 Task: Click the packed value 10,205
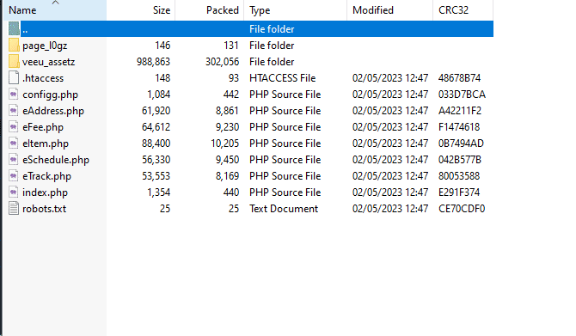click(x=225, y=144)
